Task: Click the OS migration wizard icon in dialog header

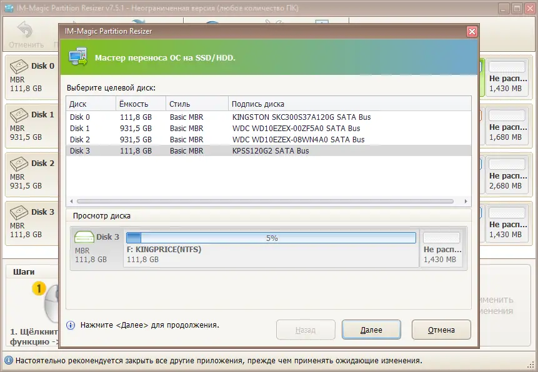Action: [x=78, y=57]
